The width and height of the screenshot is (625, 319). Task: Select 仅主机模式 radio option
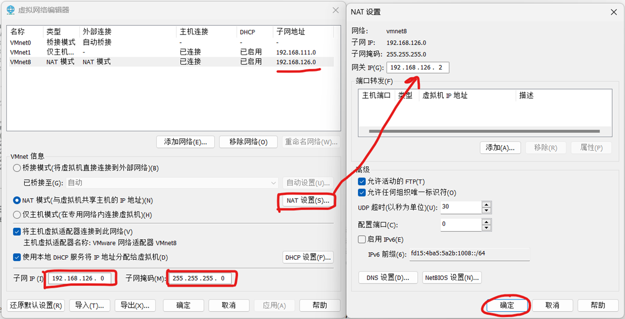[x=17, y=215]
